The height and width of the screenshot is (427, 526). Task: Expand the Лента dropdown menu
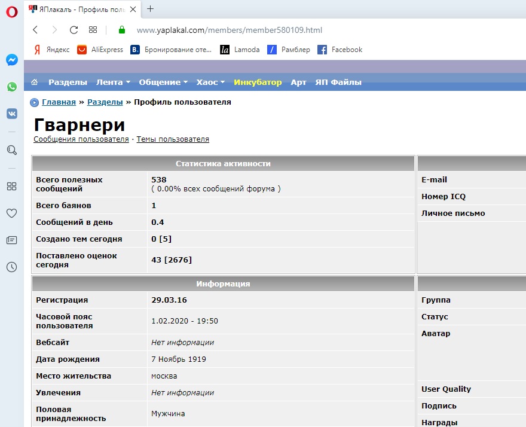tap(113, 83)
